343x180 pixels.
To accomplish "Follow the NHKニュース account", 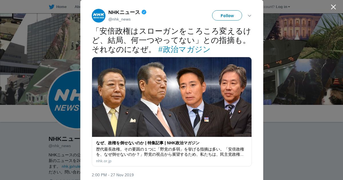I will pos(227,15).
